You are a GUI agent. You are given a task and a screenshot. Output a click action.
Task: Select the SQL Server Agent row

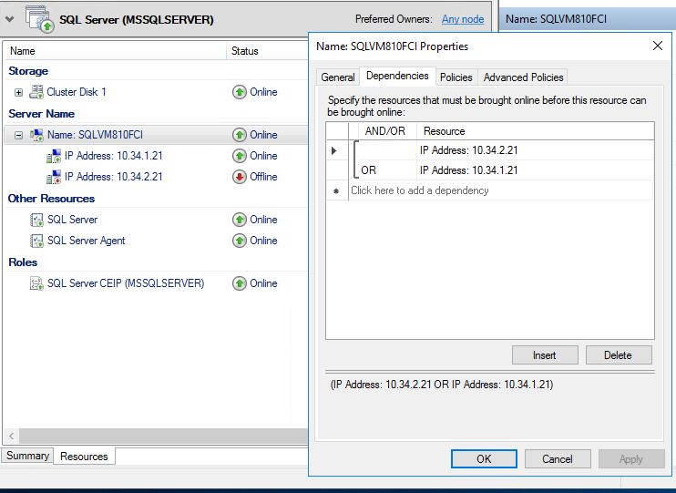coord(155,241)
